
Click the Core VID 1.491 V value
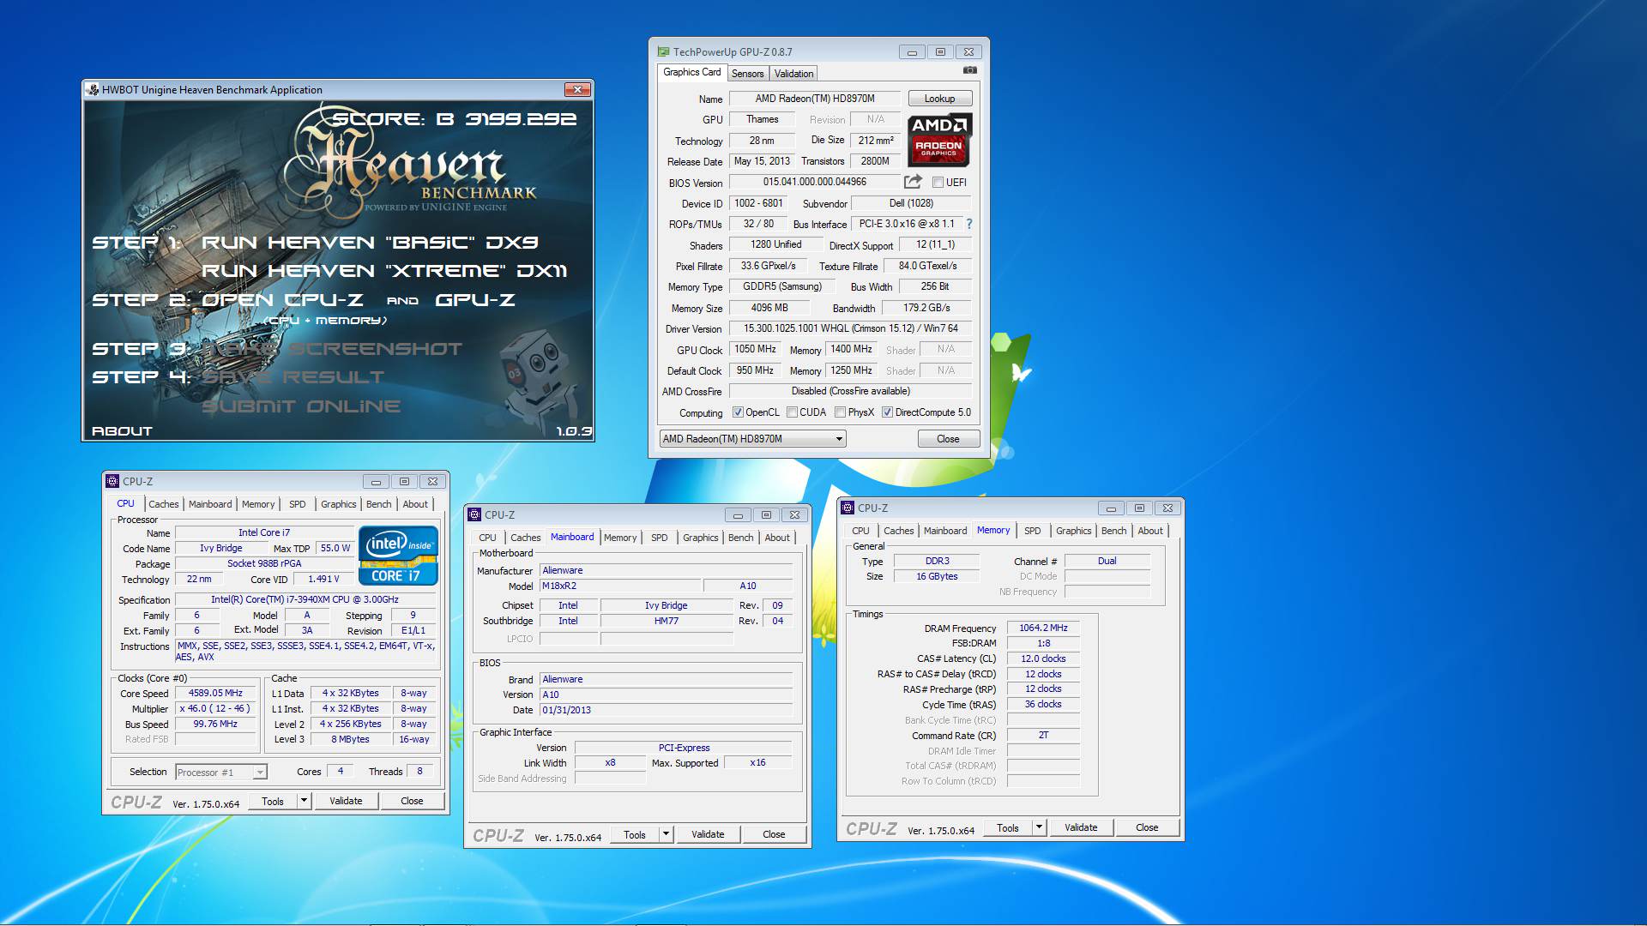coord(323,579)
